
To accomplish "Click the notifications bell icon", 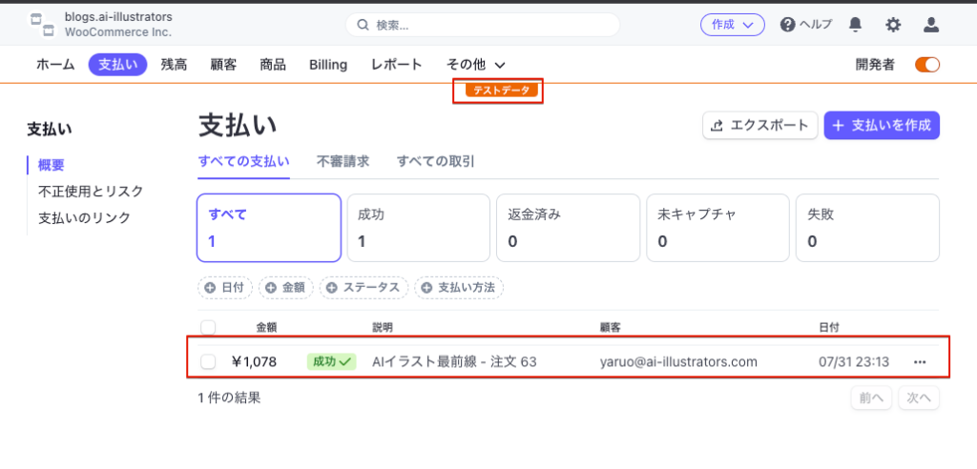I will point(856,25).
